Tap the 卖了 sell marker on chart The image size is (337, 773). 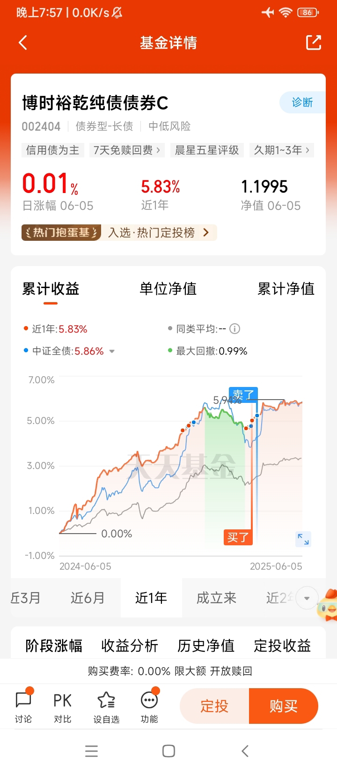243,395
